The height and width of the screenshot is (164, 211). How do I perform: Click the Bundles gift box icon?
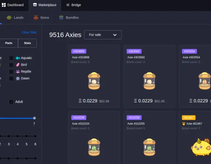tap(61, 17)
